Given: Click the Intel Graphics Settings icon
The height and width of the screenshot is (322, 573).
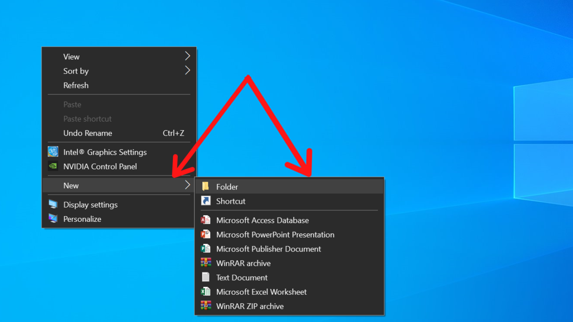Looking at the screenshot, I should coord(53,152).
